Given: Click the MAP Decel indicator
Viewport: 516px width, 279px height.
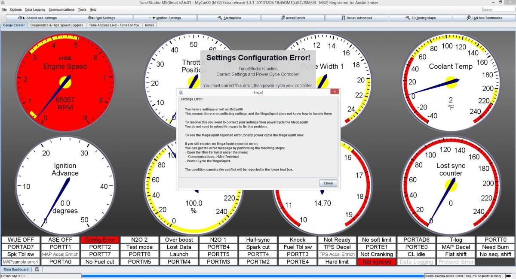Looking at the screenshot, I should click(456, 247).
